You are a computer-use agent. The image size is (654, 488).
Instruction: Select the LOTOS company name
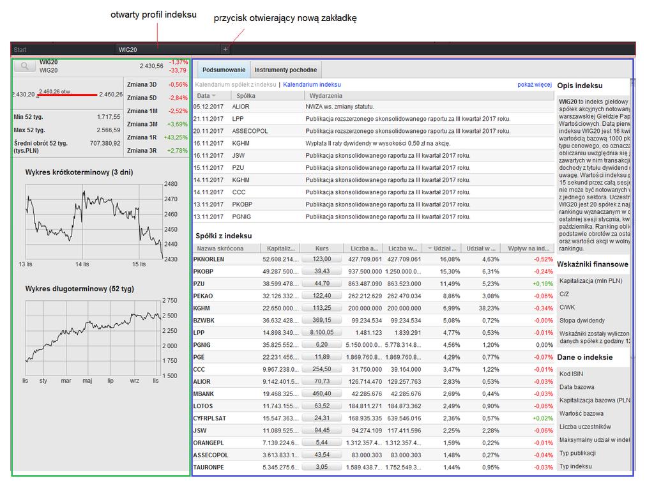click(203, 406)
